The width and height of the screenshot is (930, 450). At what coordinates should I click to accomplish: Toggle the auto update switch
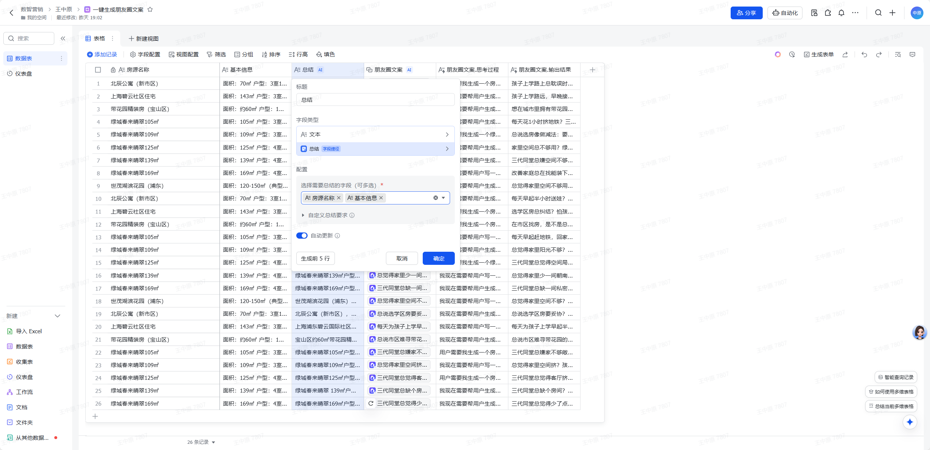302,236
